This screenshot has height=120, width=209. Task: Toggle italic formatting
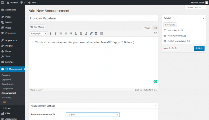tap(56, 33)
